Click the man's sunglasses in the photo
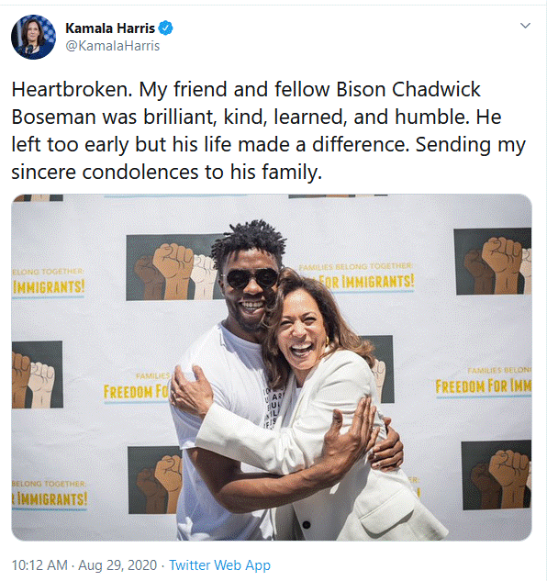 coord(251,278)
